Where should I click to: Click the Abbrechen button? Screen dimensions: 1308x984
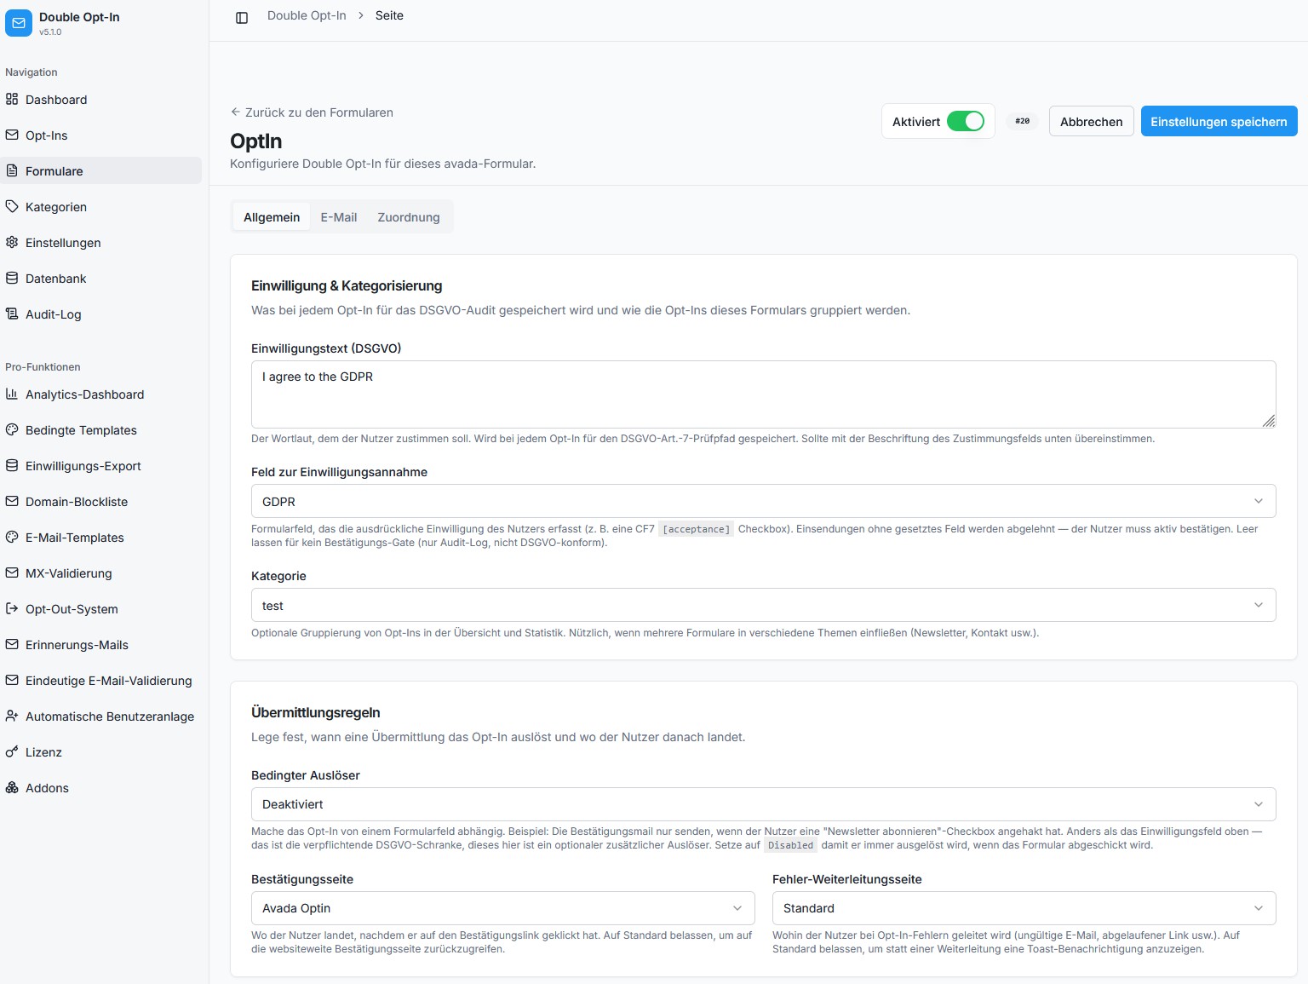tap(1091, 121)
